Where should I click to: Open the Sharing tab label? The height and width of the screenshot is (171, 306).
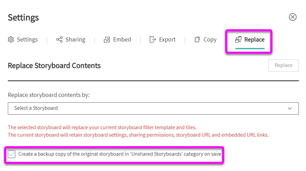point(75,40)
